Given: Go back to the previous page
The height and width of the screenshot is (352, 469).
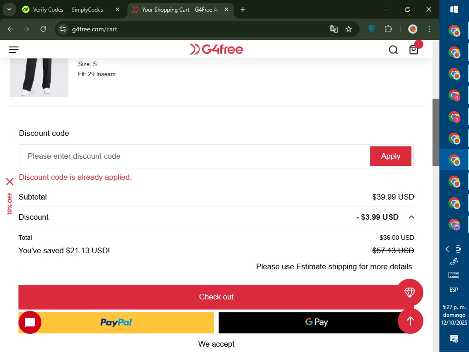Looking at the screenshot, I should click(10, 29).
